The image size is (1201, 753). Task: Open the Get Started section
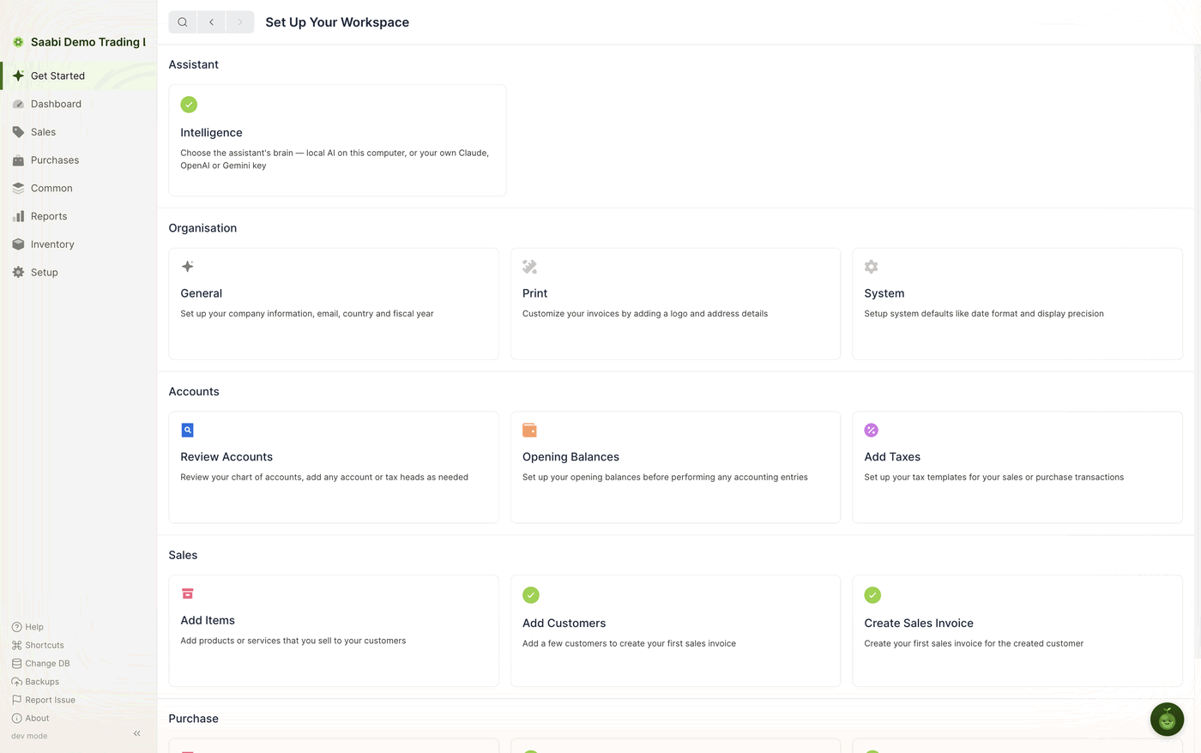pos(78,75)
